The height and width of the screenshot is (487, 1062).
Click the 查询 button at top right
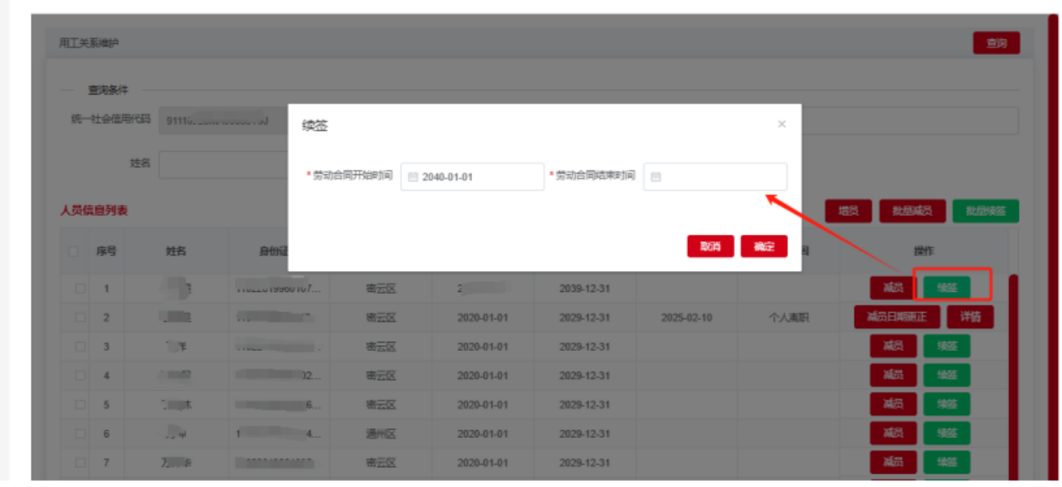pyautogui.click(x=996, y=43)
